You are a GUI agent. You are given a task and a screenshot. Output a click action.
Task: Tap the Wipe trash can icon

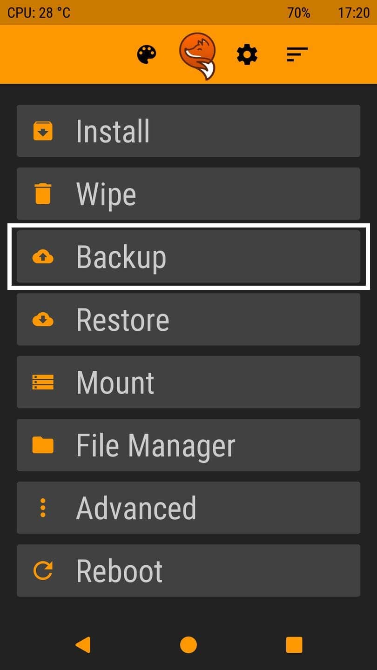[x=43, y=194]
